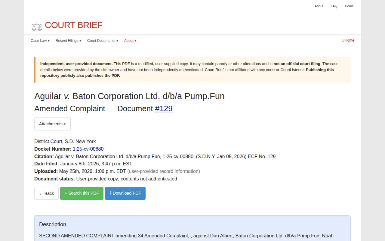The image size is (385, 241).
Task: Select the case title Aguilar v. Baton Corporation
Action: (x=129, y=96)
